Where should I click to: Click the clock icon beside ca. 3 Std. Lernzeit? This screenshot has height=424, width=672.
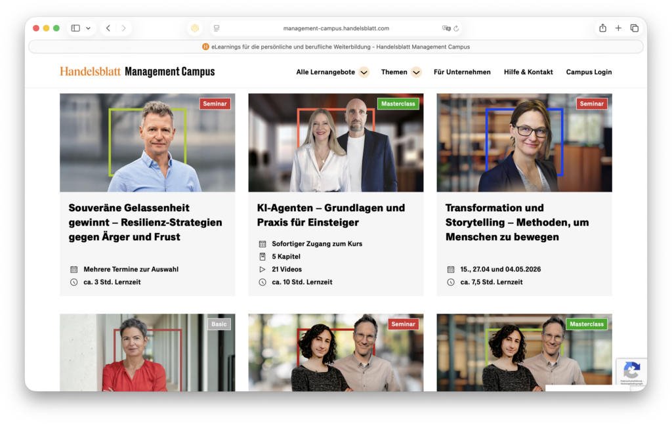(x=73, y=282)
